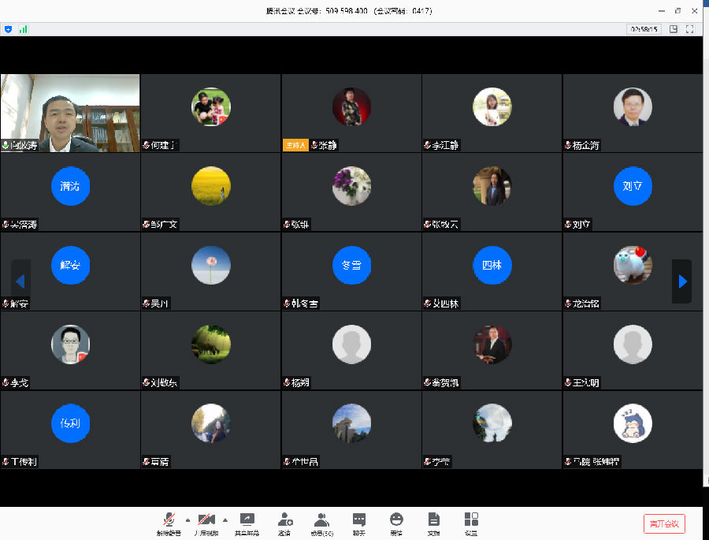
Task: Click the Invite participants icon
Action: pos(284,522)
